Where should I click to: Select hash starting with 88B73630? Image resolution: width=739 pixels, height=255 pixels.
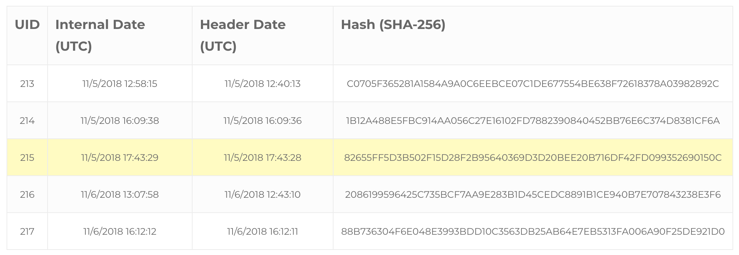[533, 231]
